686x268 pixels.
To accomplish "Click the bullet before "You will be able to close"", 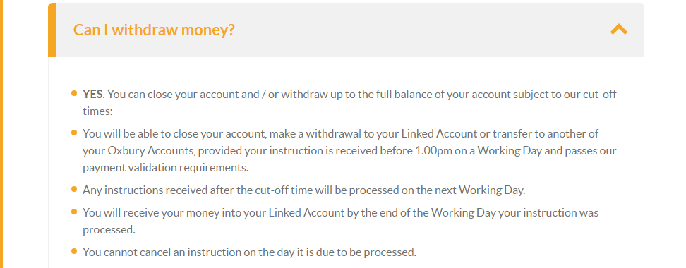I will [74, 132].
